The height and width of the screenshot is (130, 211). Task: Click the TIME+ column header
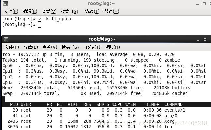tap(153, 105)
